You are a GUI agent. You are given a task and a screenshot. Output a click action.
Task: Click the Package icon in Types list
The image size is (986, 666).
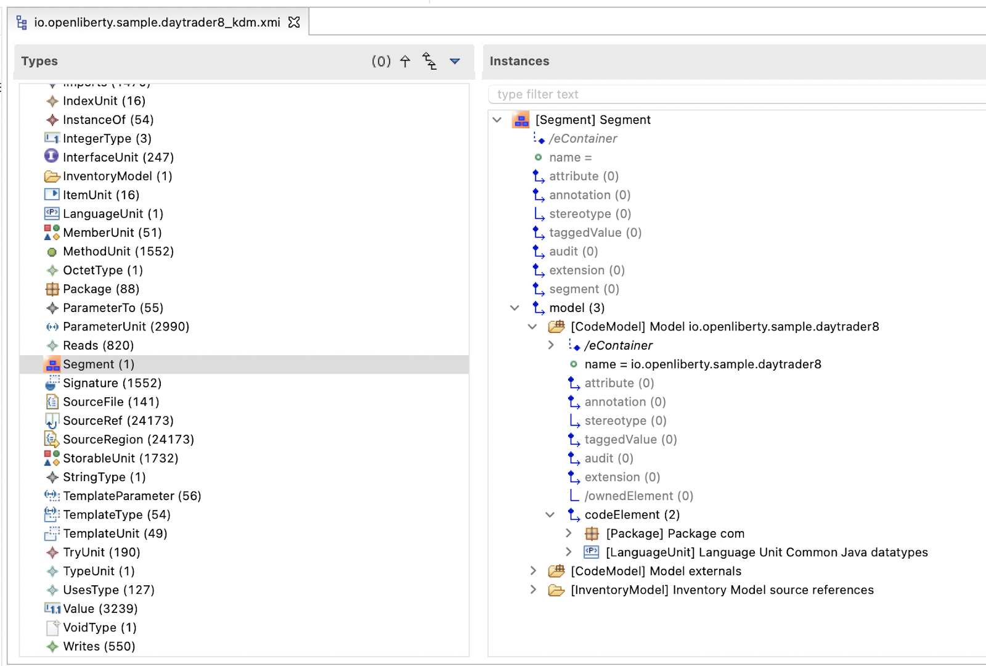(52, 289)
